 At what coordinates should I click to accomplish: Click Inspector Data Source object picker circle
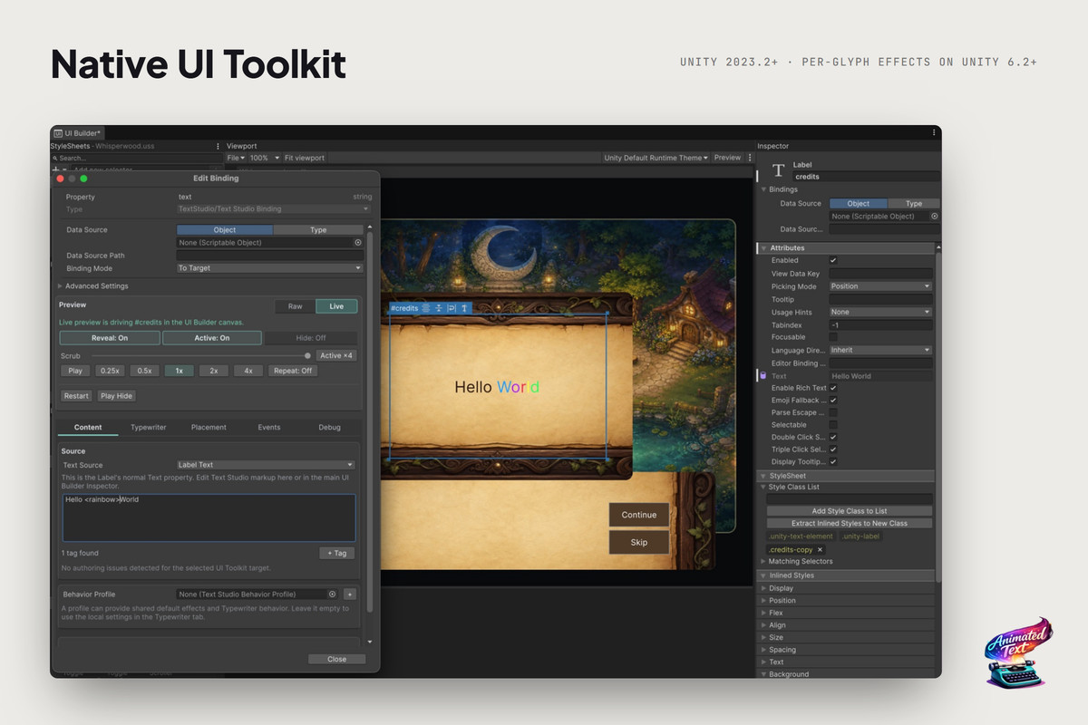[935, 217]
